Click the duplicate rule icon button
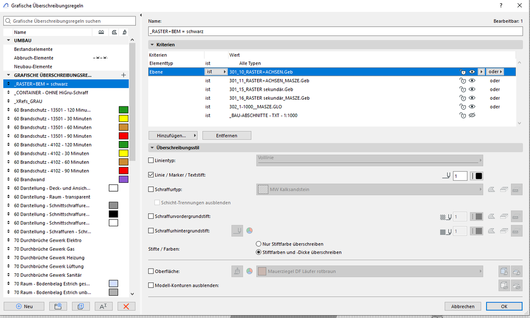This screenshot has width=530, height=318. pos(81,306)
